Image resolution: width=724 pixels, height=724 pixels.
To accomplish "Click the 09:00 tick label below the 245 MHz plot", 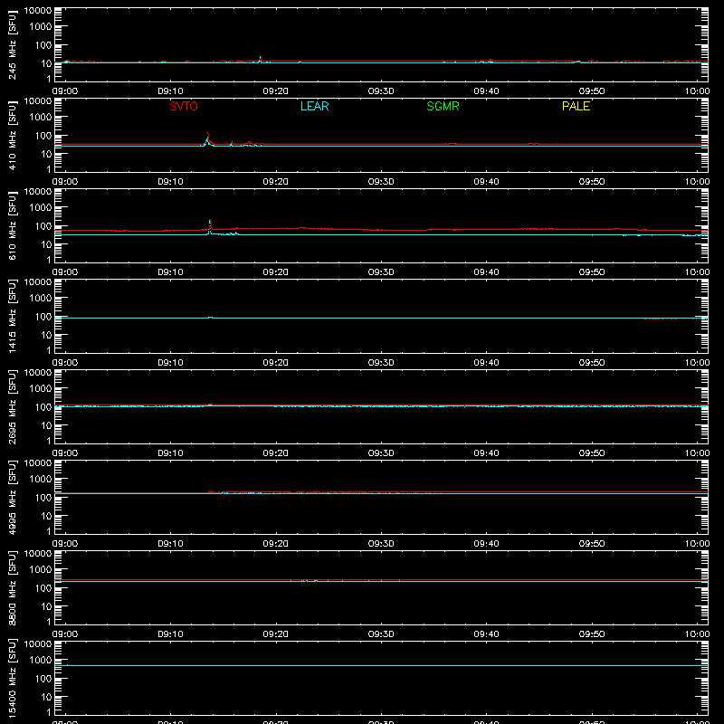I will [64, 91].
